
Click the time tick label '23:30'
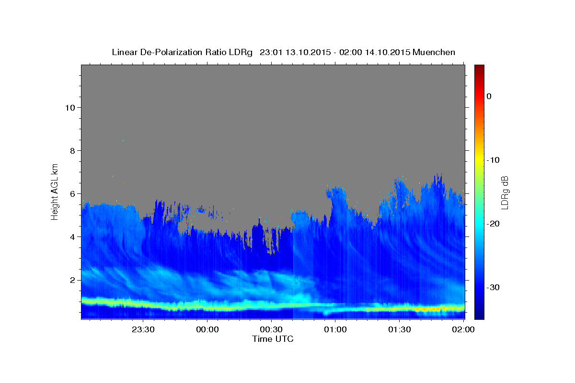(143, 329)
